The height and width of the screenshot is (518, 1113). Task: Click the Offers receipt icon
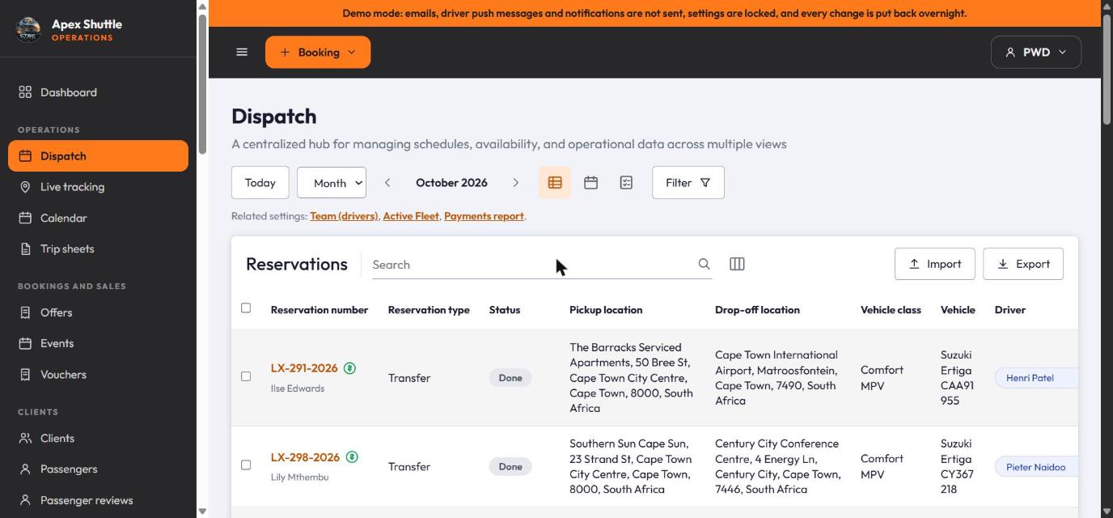coord(25,312)
